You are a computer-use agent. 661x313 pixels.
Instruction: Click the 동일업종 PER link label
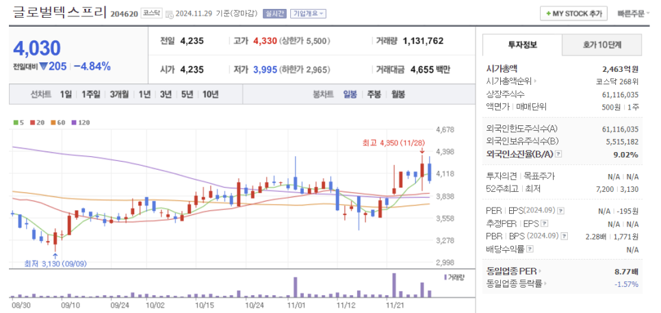click(511, 271)
